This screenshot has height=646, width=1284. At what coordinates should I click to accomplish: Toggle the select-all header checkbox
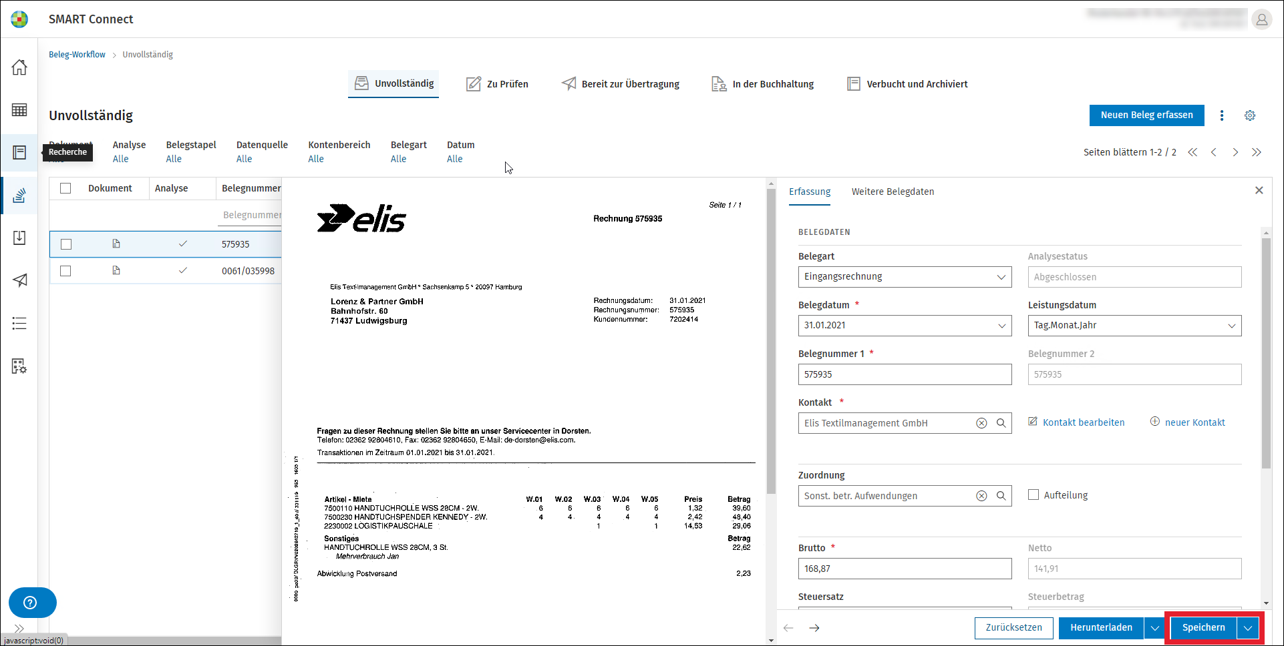(65, 188)
